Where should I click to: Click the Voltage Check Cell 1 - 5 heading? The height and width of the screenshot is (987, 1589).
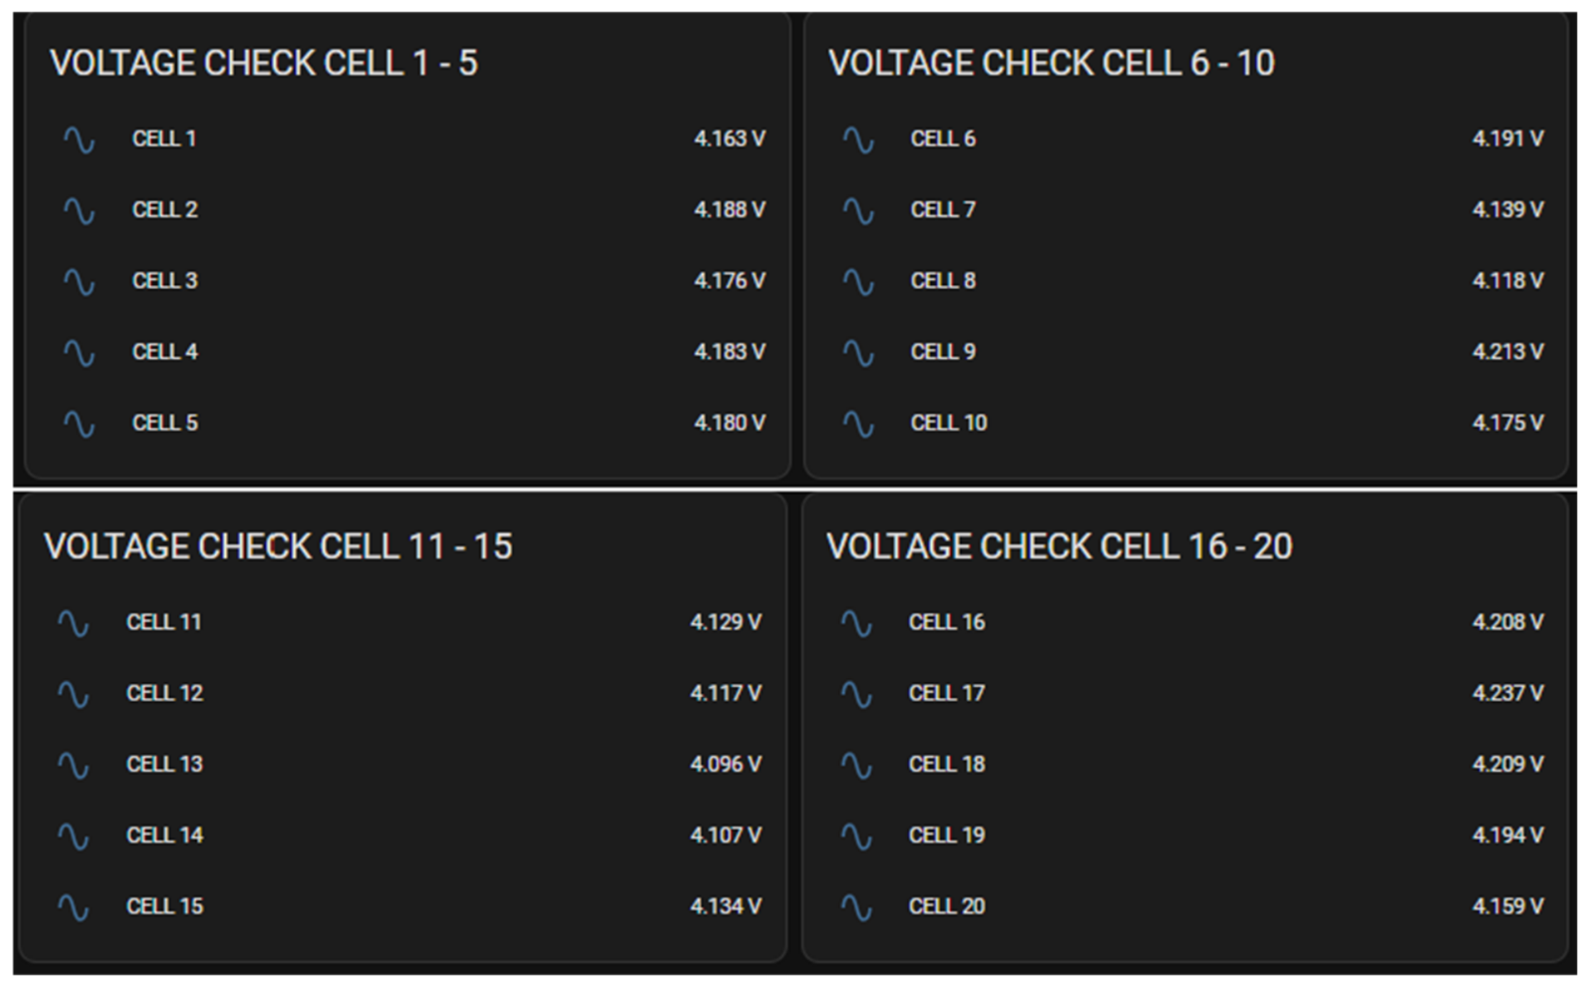coord(263,63)
